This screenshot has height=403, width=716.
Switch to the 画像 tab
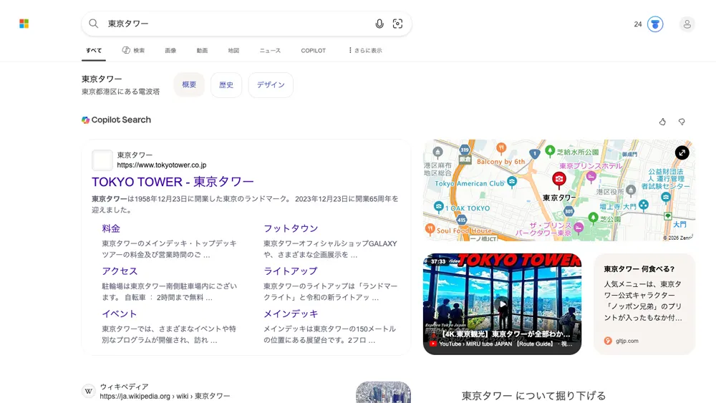coord(170,51)
